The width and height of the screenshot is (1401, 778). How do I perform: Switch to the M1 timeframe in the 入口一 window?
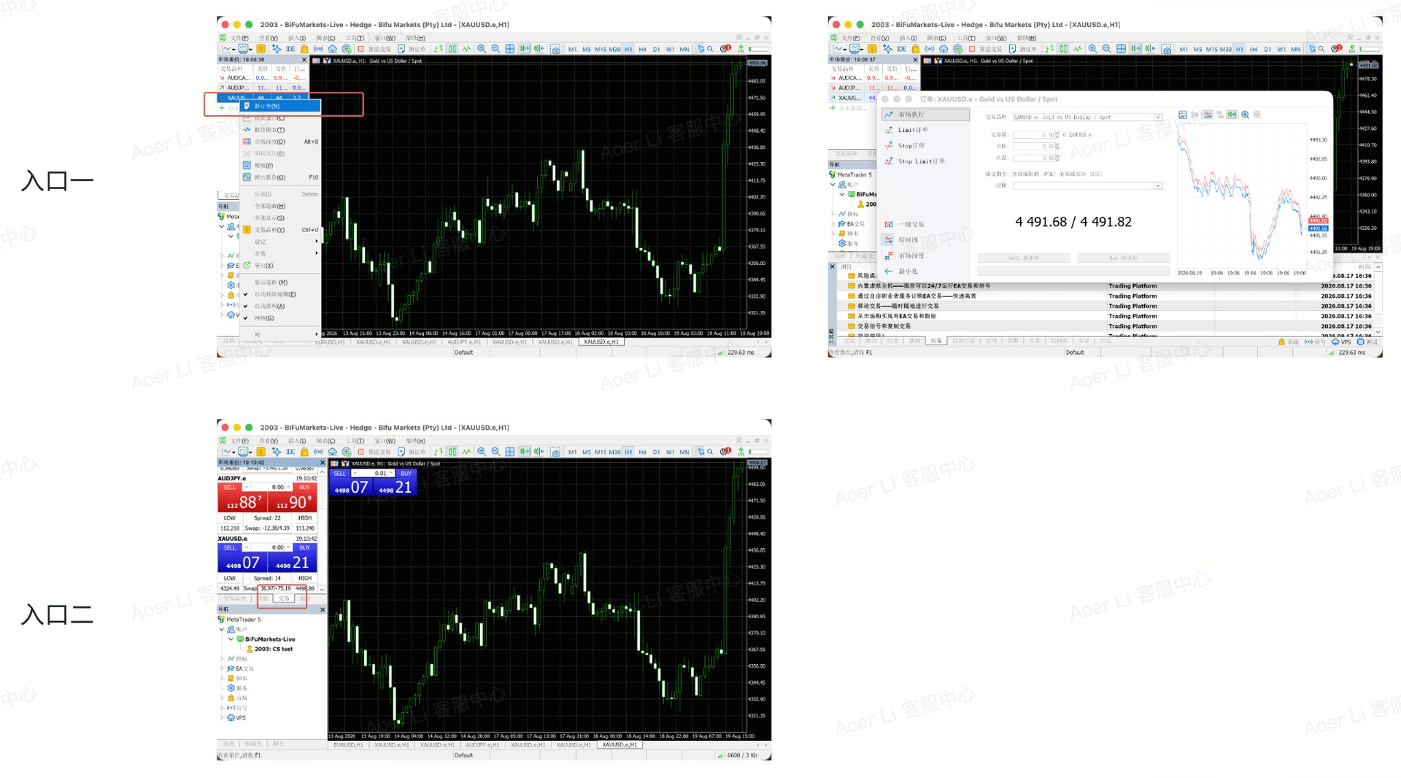tap(572, 50)
